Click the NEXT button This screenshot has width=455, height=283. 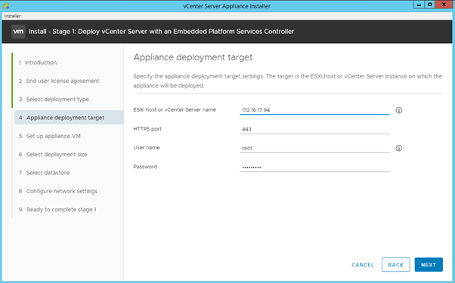coord(429,264)
